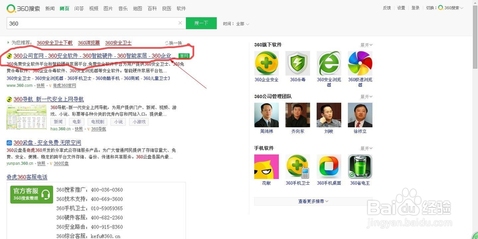Switch to the 百科 tab
This screenshot has width=478, height=239.
(x=152, y=9)
